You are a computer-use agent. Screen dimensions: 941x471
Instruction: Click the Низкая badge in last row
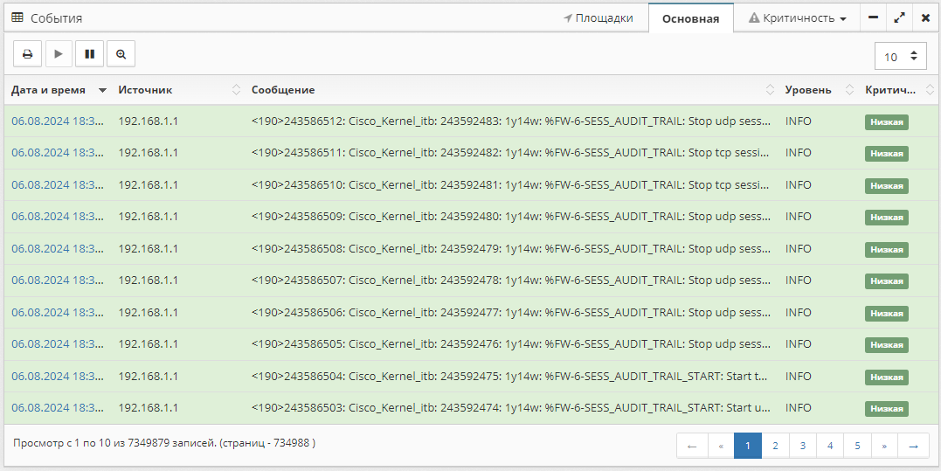(887, 409)
